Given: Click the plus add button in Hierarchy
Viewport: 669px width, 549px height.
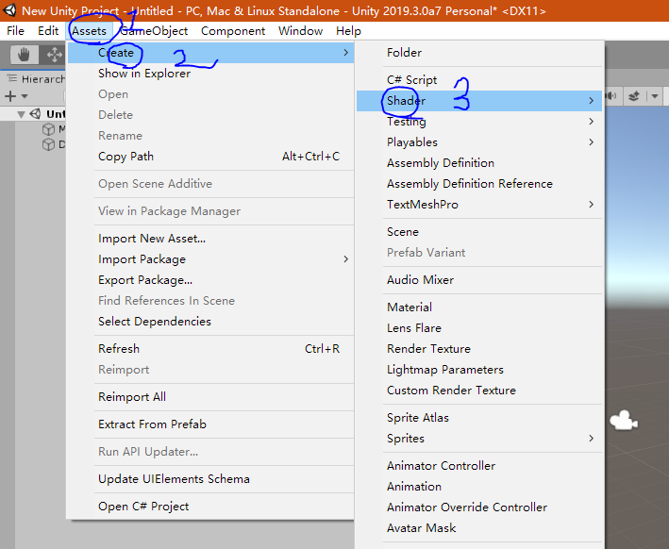Looking at the screenshot, I should (10, 96).
